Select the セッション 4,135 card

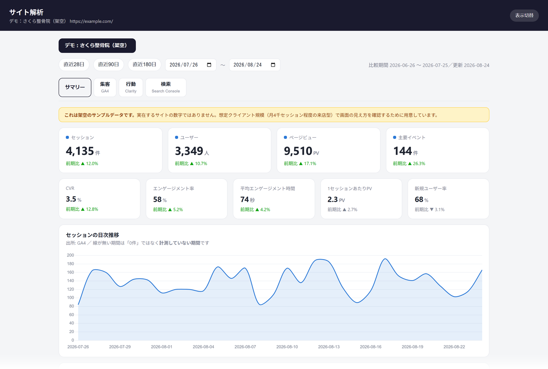[110, 150]
